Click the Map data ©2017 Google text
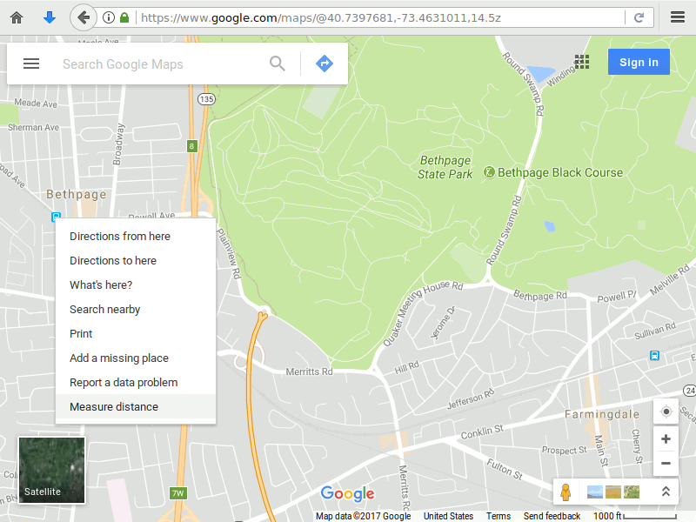 click(x=363, y=516)
